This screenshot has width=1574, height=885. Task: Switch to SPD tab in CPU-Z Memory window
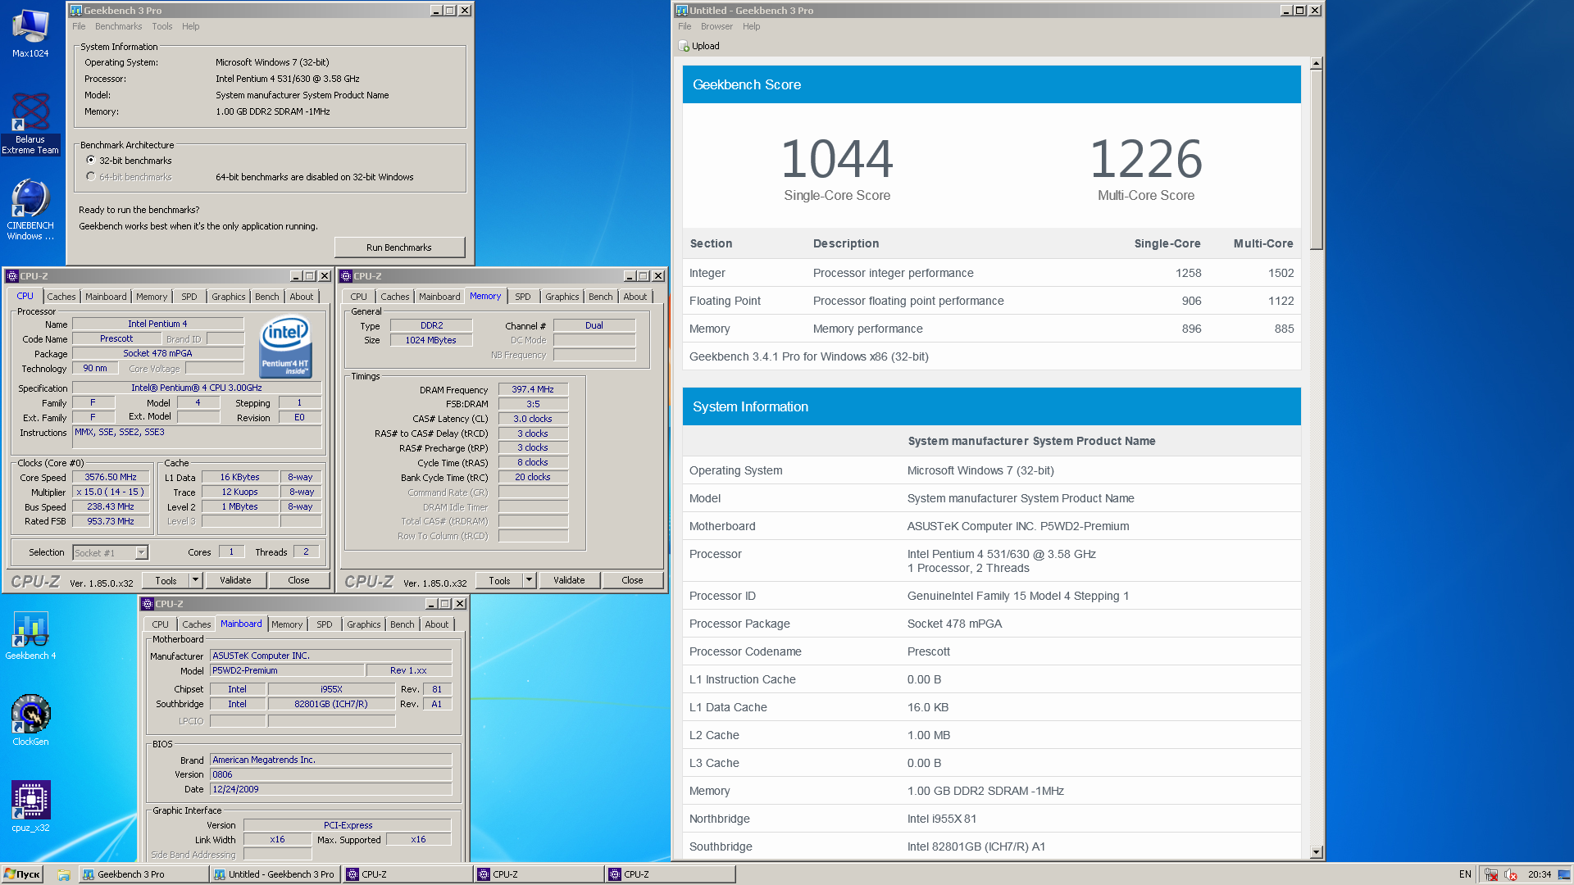[x=523, y=297]
